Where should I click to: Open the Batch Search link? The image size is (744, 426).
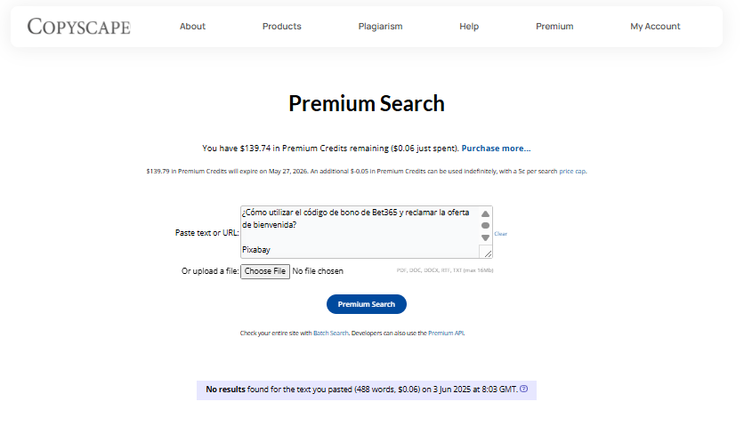click(x=331, y=333)
